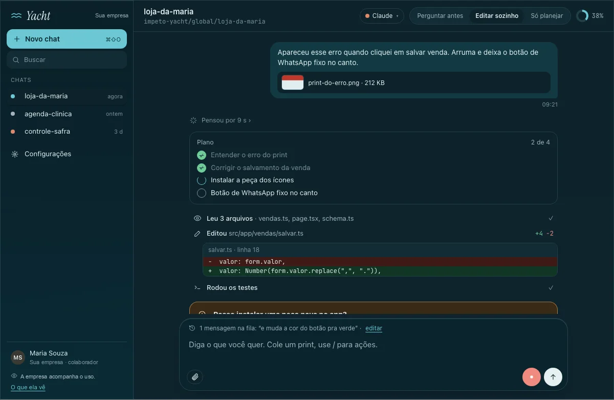The image size is (614, 400).
Task: Expand the Pensou por 9 s reasoning
Action: point(226,120)
